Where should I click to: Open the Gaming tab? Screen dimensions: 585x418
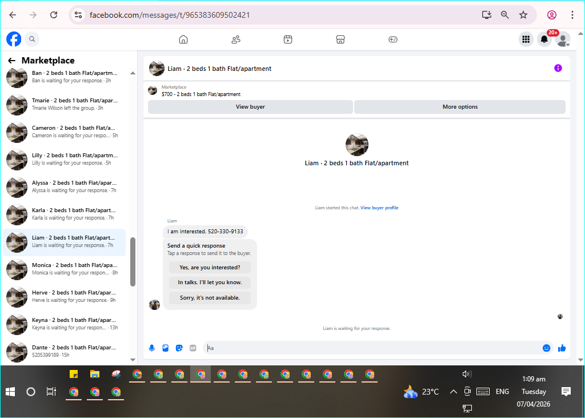point(393,39)
